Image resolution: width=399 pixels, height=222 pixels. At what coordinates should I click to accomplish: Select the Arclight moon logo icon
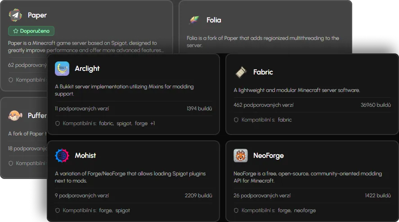(x=62, y=69)
